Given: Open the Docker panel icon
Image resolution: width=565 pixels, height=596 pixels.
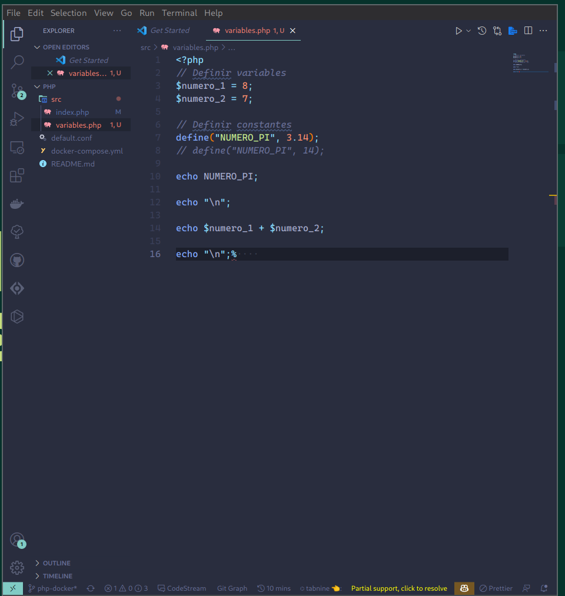Looking at the screenshot, I should click(17, 204).
